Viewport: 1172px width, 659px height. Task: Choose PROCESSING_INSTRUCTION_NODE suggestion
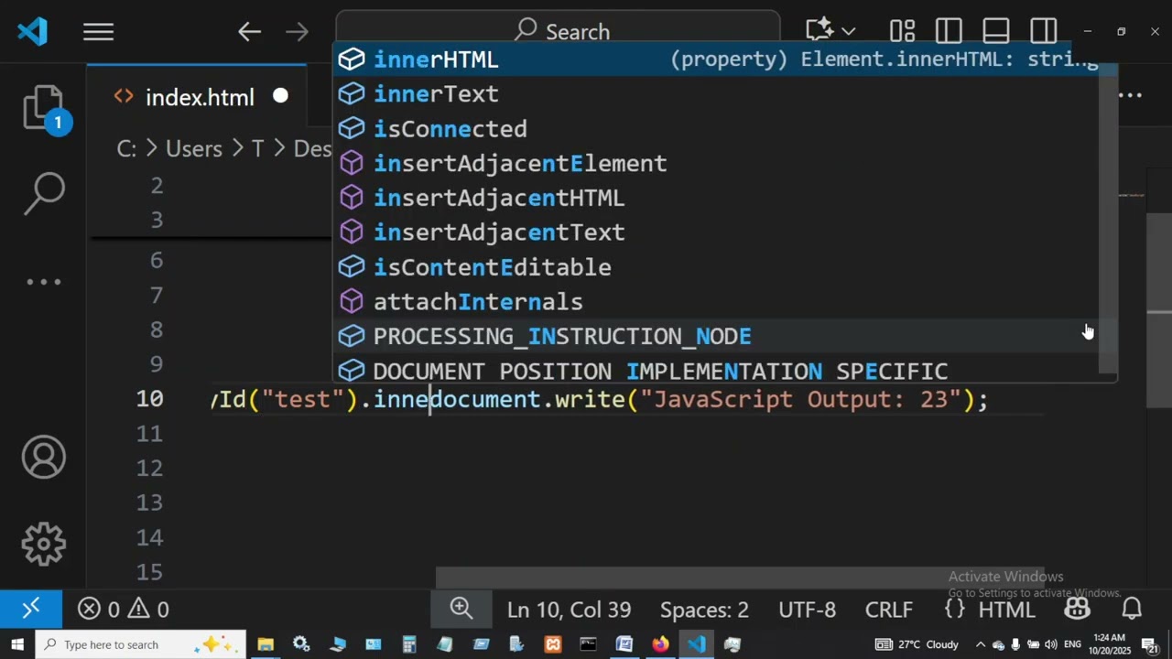point(716,337)
